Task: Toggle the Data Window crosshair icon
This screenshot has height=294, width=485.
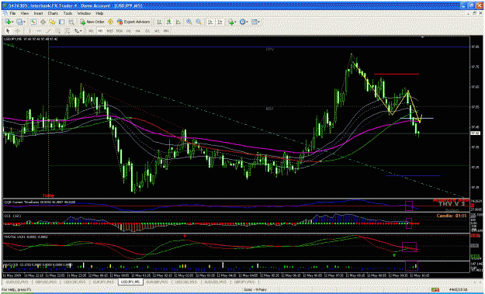Action: click(x=43, y=22)
